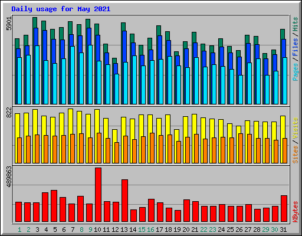Select day 16 on the date axis

click(150, 230)
